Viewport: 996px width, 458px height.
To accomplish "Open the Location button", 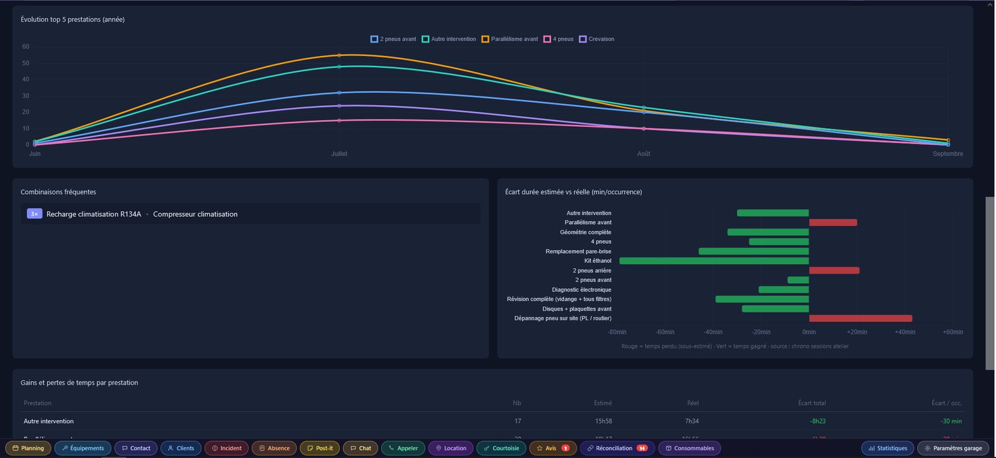I will pyautogui.click(x=451, y=448).
